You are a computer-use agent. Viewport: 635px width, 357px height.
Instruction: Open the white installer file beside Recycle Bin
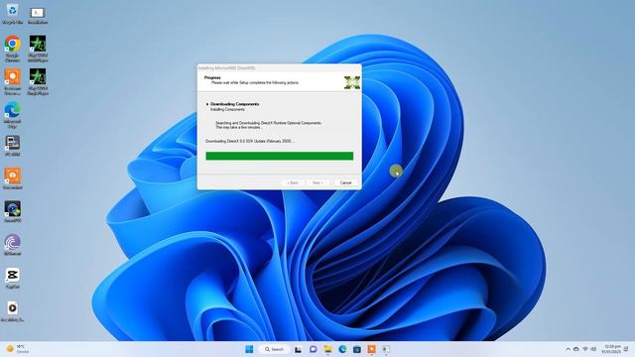pyautogui.click(x=38, y=16)
